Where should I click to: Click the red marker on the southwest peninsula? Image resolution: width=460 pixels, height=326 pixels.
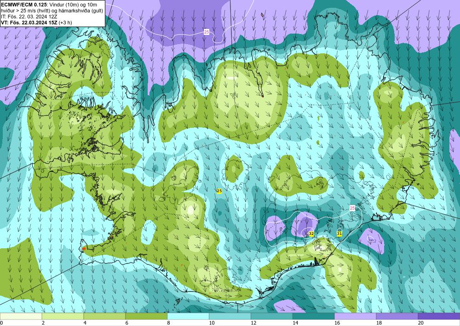click(84, 248)
